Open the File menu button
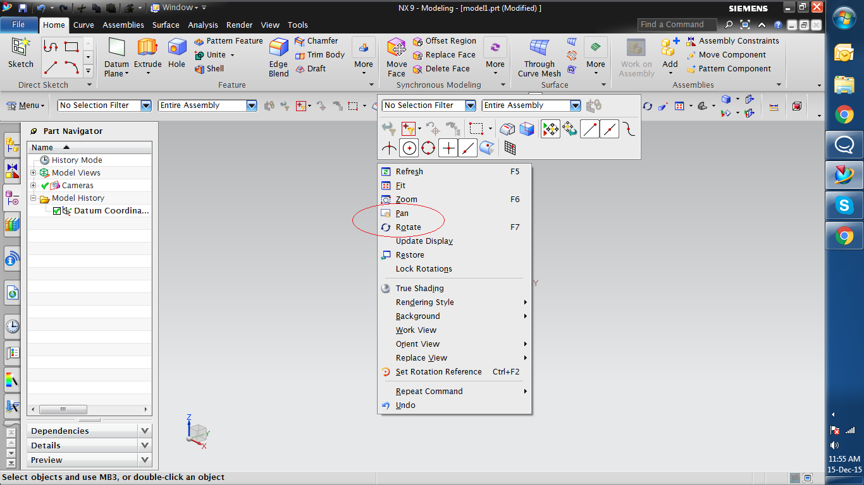The width and height of the screenshot is (864, 485). [18, 25]
